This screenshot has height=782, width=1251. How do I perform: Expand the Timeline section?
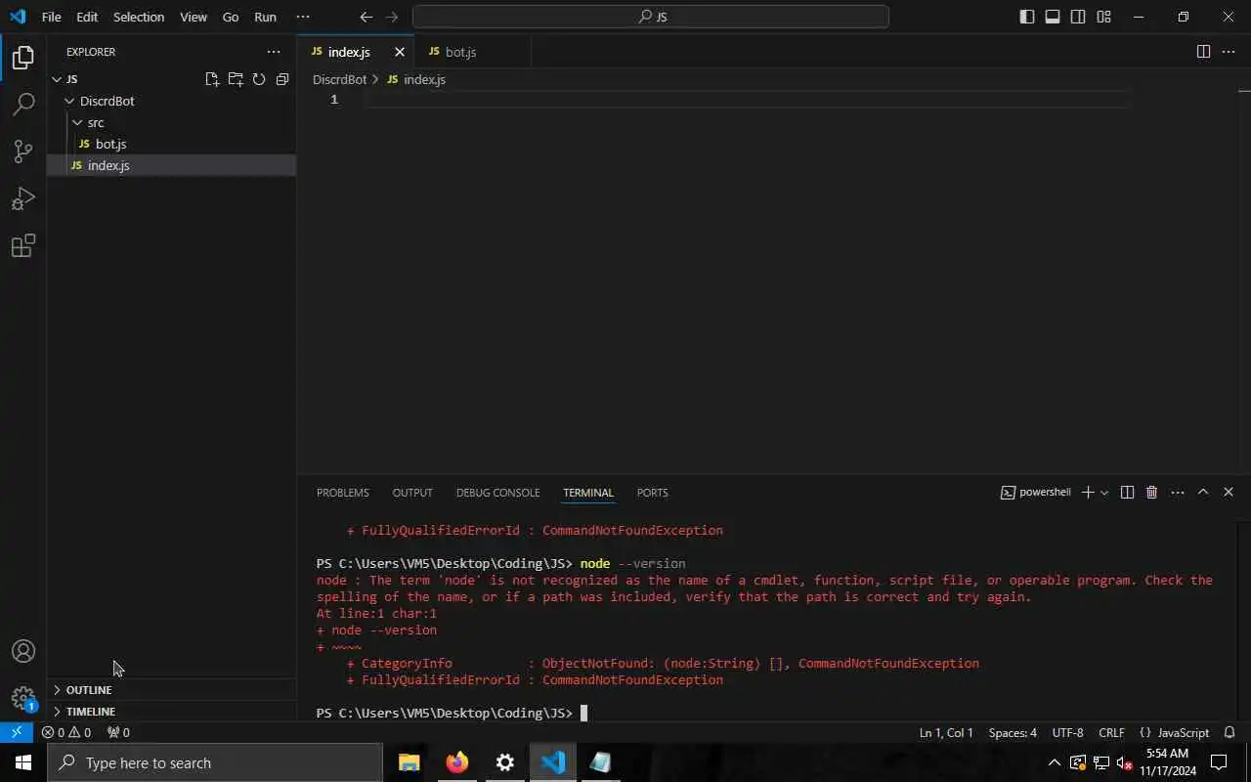(x=171, y=712)
